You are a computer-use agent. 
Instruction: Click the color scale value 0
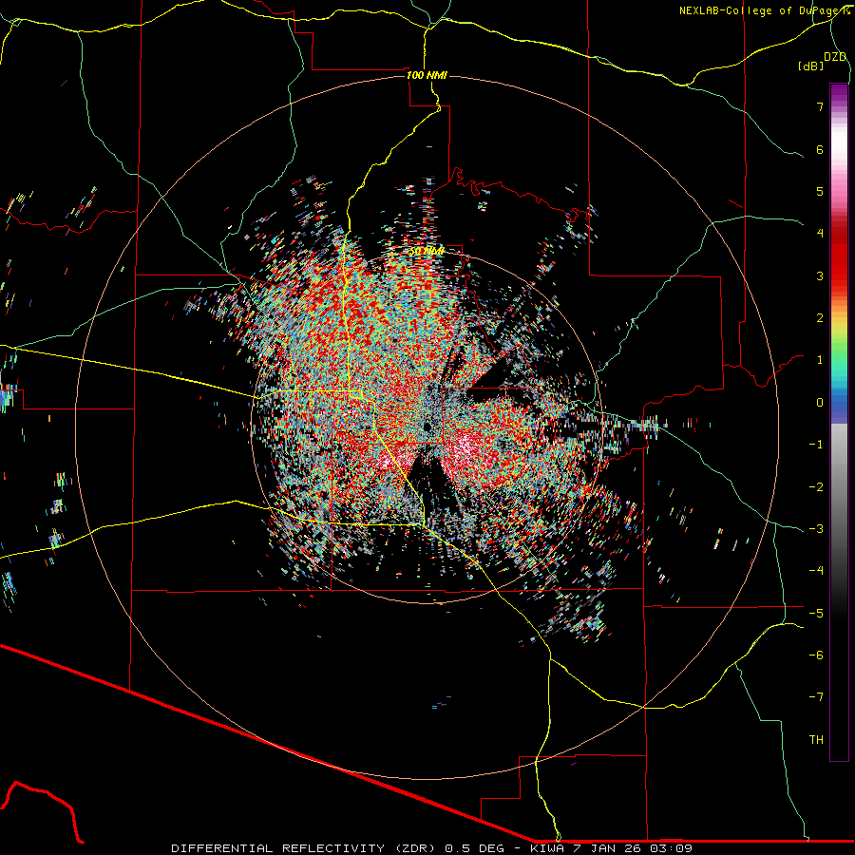point(820,403)
